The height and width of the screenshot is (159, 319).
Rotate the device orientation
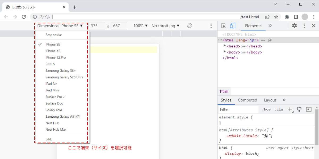(x=190, y=26)
